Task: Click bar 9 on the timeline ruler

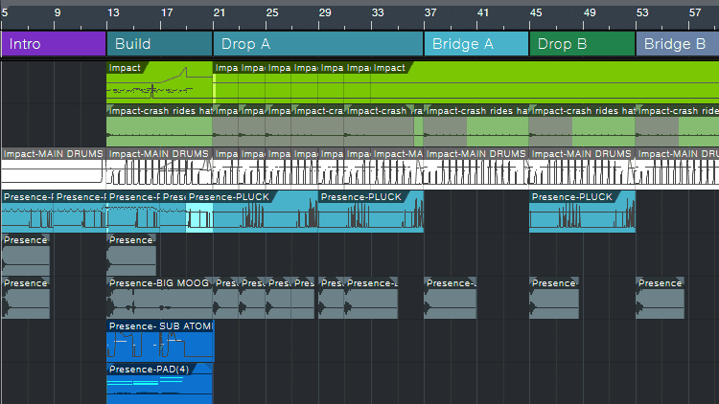Action: point(58,12)
